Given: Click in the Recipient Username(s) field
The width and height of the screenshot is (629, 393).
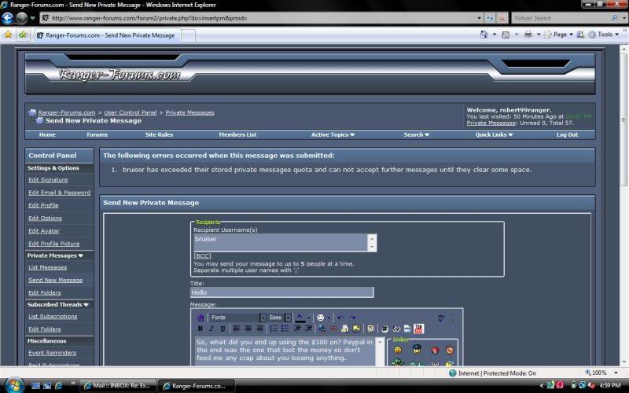Looking at the screenshot, I should [280, 243].
